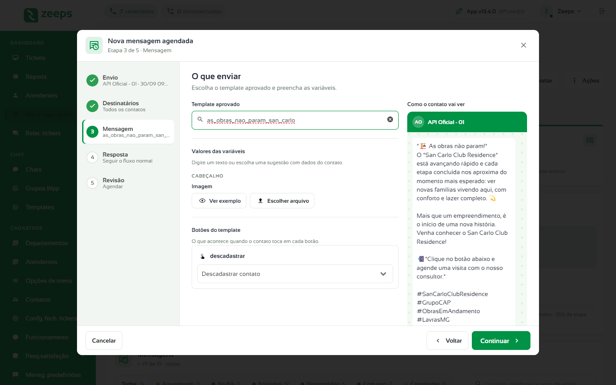Viewport: 616px width, 385px height.
Task: Click the 7 conectados status chip
Action: [131, 12]
